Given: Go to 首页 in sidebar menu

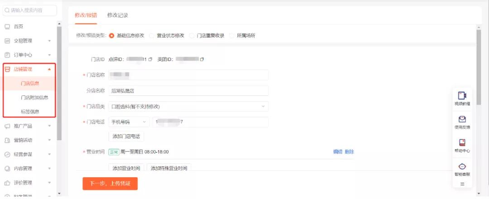Looking at the screenshot, I should coord(19,27).
